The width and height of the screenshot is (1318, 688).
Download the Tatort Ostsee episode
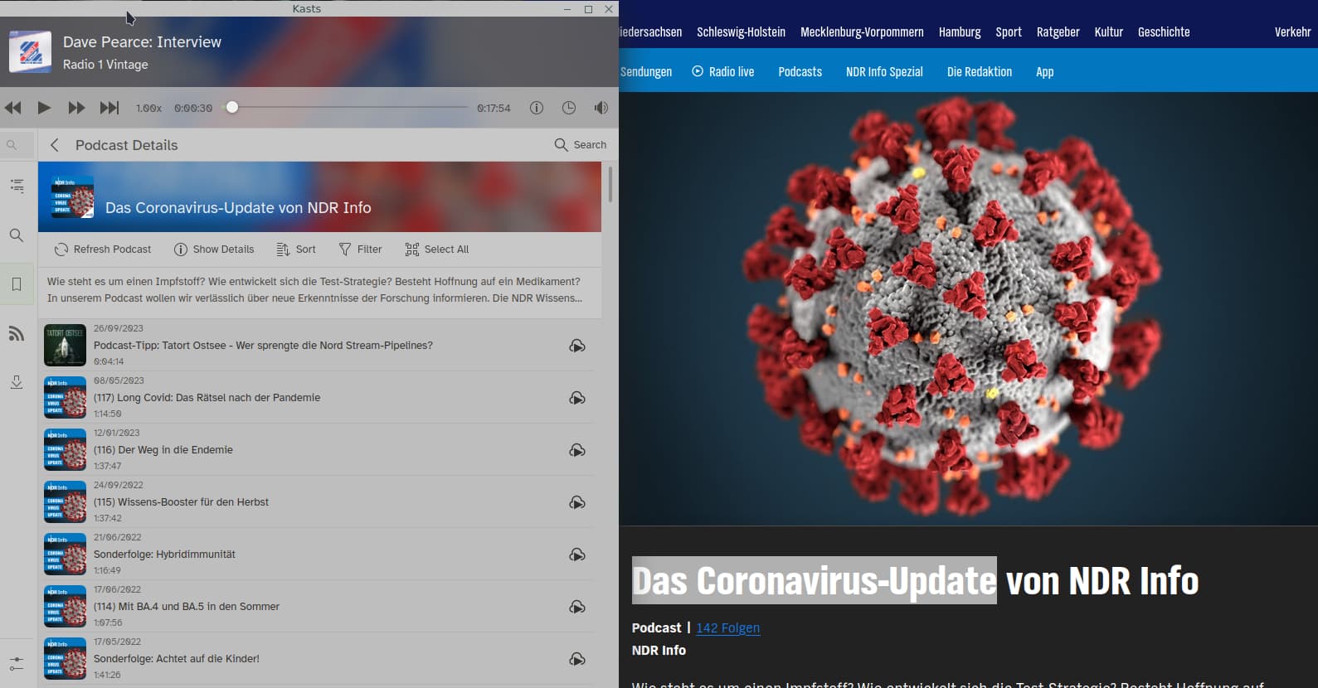tap(577, 346)
